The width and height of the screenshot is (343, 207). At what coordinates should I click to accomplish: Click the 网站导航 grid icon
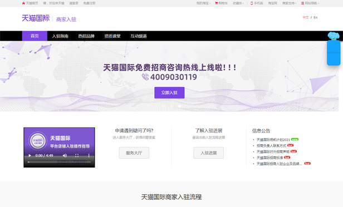(302, 3)
